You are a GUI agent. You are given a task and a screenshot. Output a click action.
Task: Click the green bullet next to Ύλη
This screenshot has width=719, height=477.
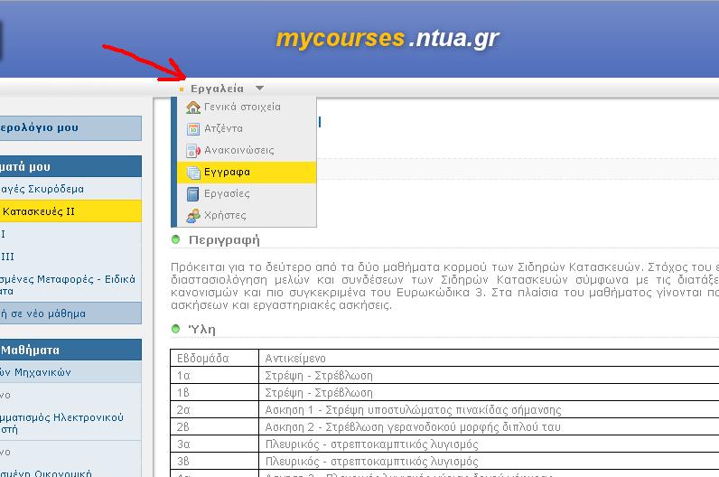176,329
